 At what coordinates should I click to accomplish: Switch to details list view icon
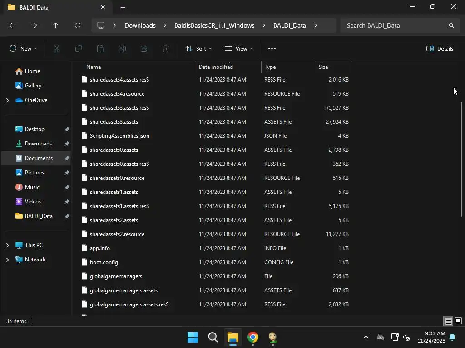coord(448,321)
